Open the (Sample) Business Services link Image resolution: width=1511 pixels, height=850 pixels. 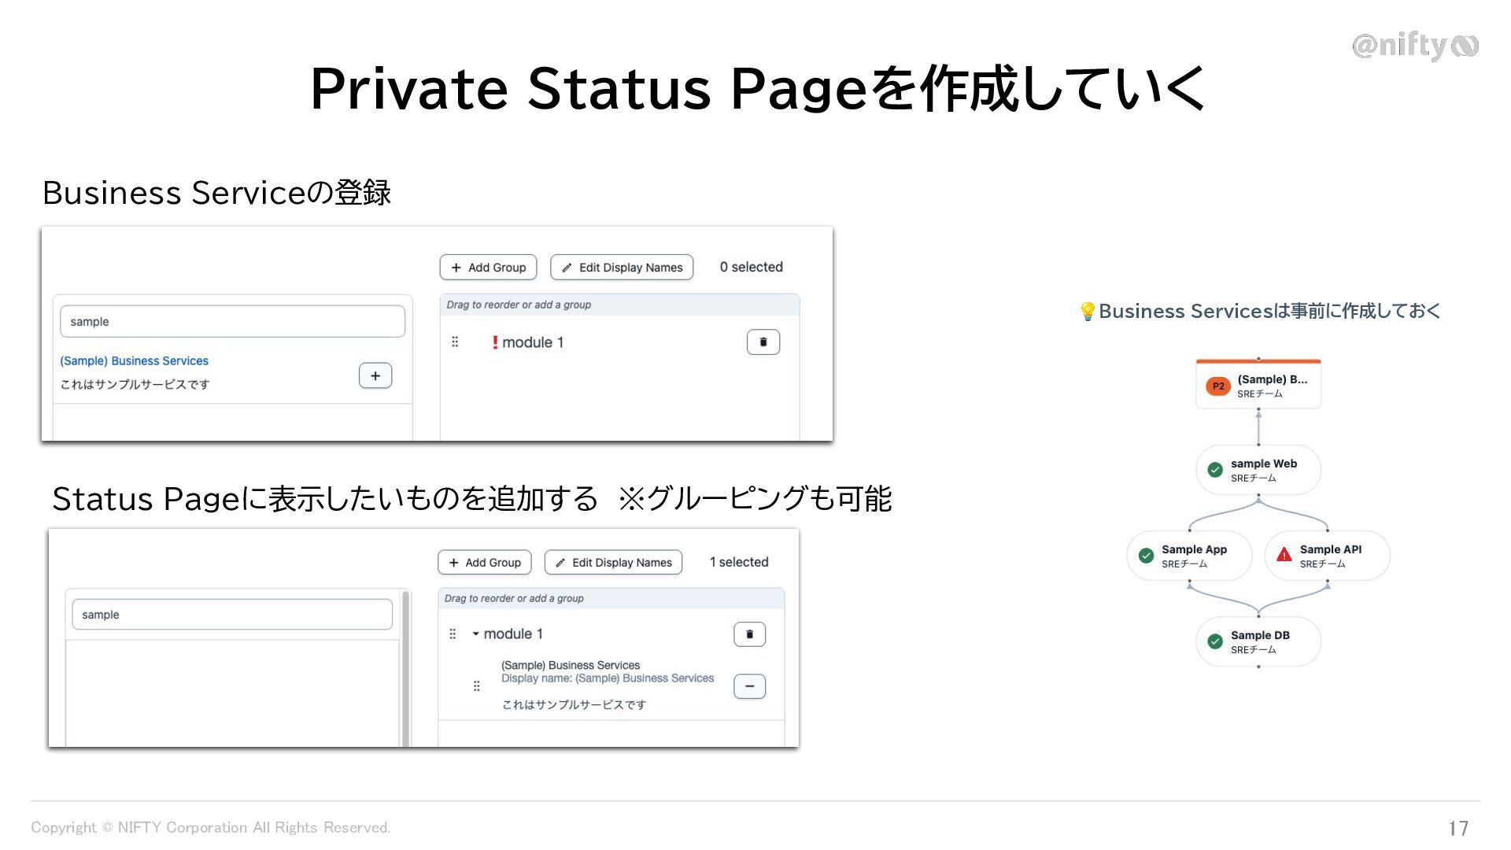(x=134, y=361)
